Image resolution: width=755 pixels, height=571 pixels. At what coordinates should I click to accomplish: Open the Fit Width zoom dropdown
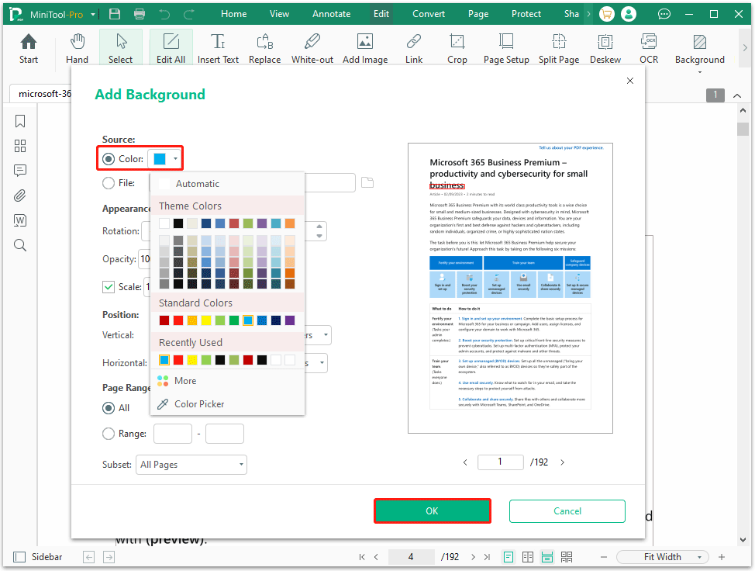(x=662, y=556)
